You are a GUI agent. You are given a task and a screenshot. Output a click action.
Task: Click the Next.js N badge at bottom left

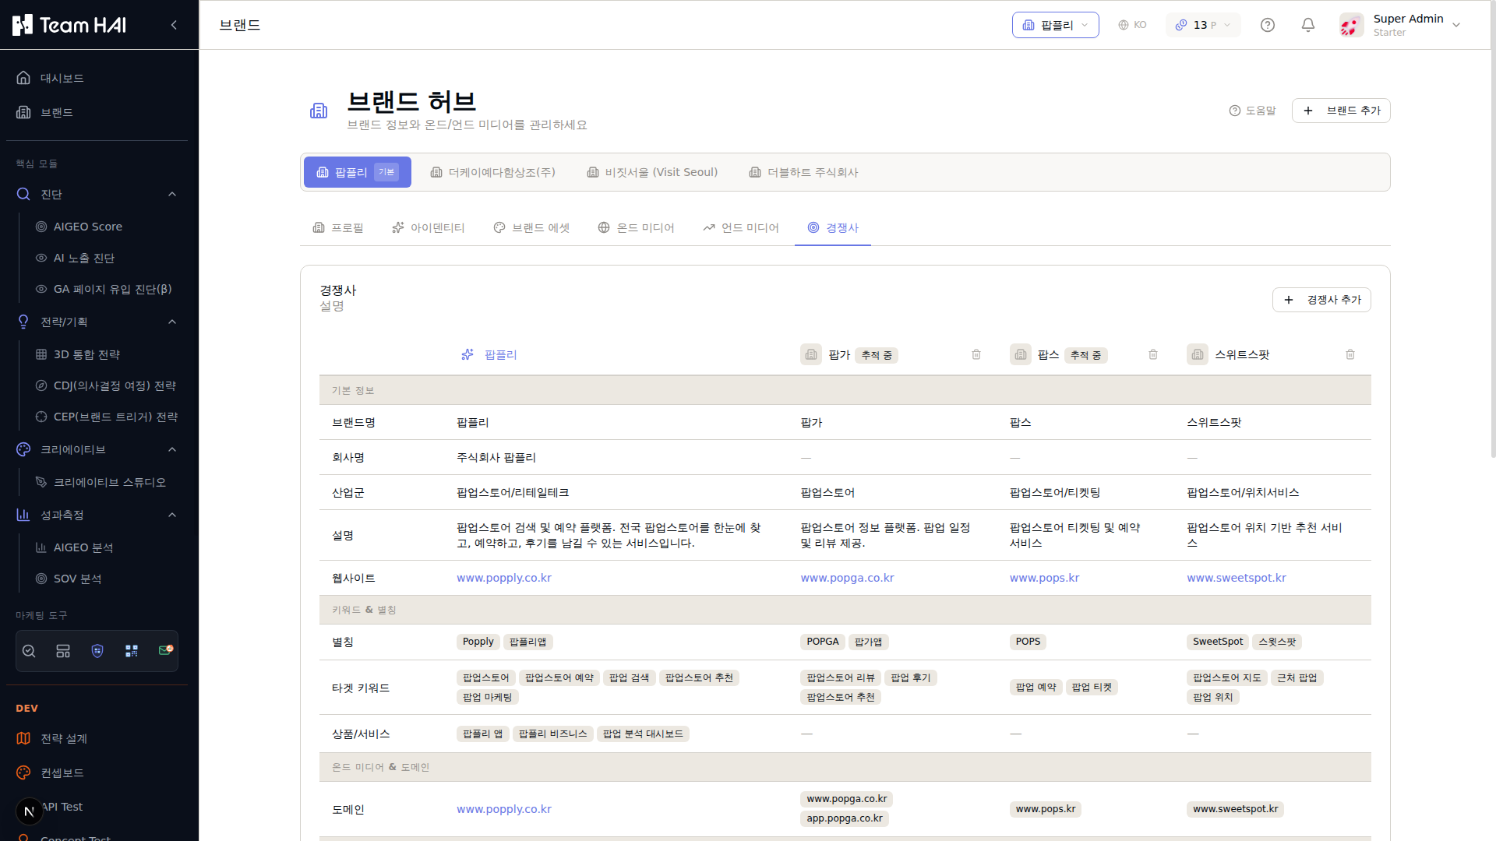click(x=30, y=811)
